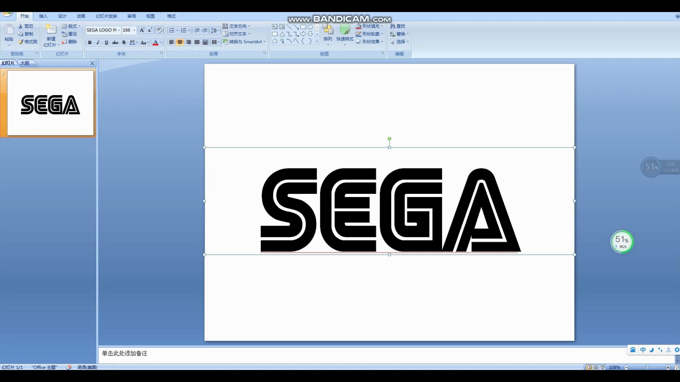Image resolution: width=680 pixels, height=382 pixels.
Task: Toggle Bold formatting
Action: coord(90,42)
